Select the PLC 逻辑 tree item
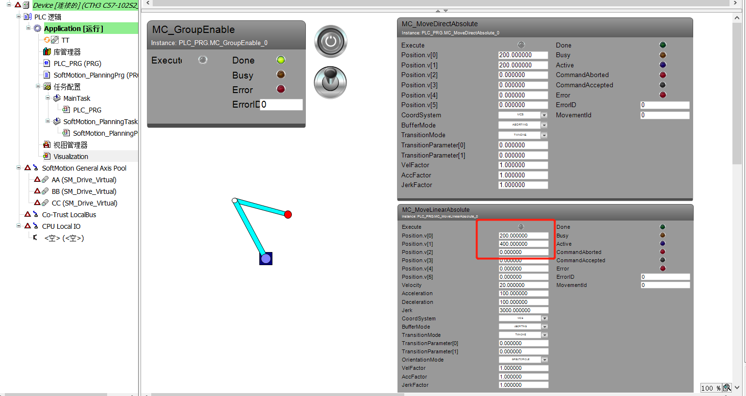 tap(48, 17)
